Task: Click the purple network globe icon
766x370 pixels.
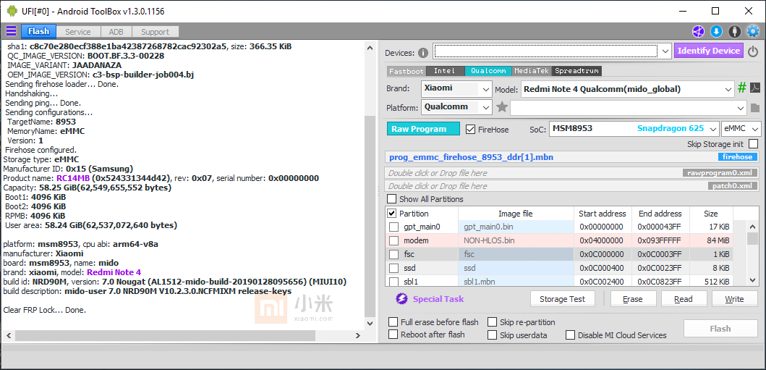Action: [x=698, y=32]
